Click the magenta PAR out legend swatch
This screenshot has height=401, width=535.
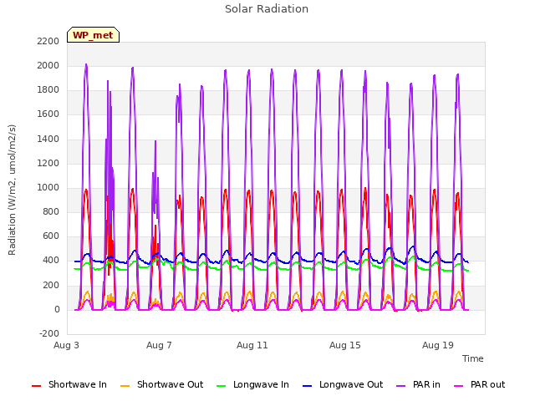459,386
